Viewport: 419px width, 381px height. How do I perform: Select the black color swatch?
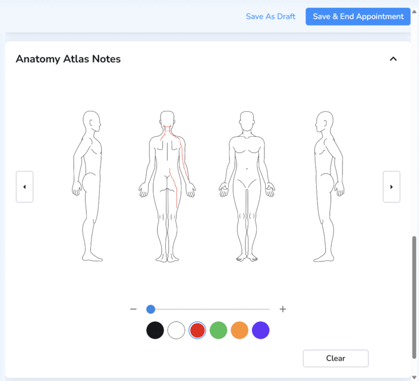click(155, 330)
